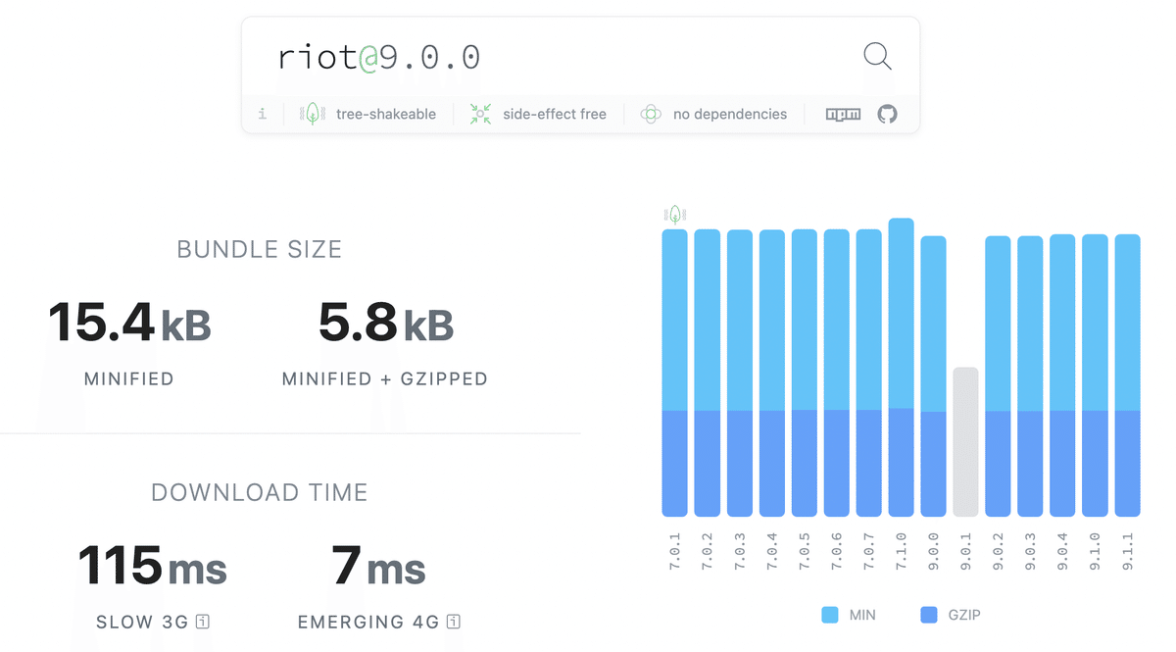The height and width of the screenshot is (652, 1176).
Task: Click the 7.0.1 axis label
Action: tap(675, 552)
